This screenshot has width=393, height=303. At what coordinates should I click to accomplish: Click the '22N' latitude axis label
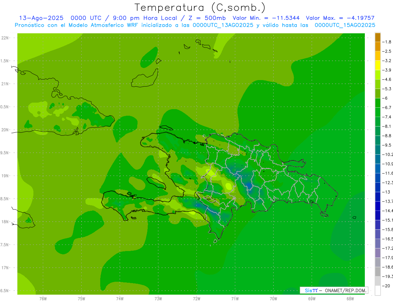tap(5, 38)
